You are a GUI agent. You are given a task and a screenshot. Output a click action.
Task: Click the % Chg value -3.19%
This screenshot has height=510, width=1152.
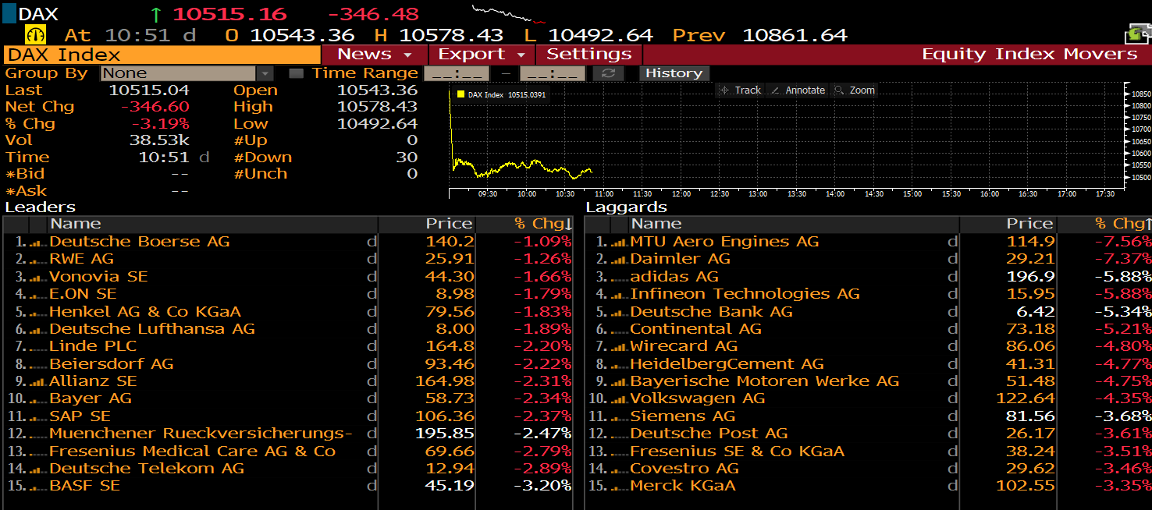click(x=159, y=124)
